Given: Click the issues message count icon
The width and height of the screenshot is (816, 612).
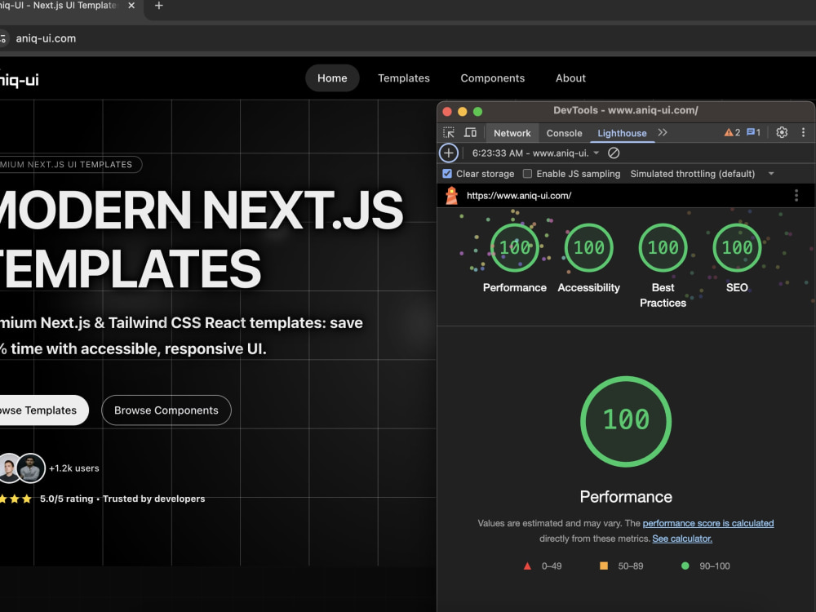Looking at the screenshot, I should point(753,132).
